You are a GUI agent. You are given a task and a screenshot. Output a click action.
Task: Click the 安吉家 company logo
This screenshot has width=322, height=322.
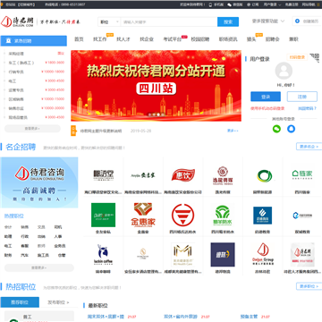click(x=143, y=175)
